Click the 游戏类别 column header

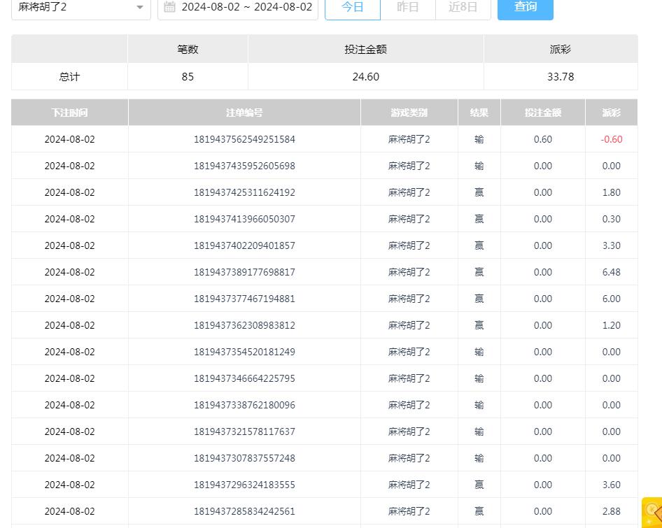click(409, 112)
